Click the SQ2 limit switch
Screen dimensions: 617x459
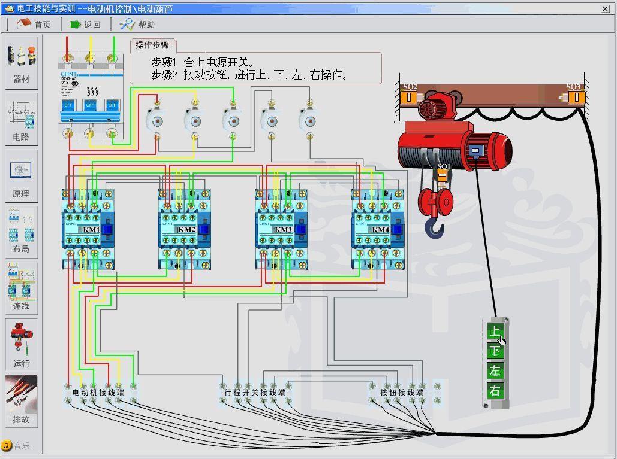pyautogui.click(x=410, y=95)
